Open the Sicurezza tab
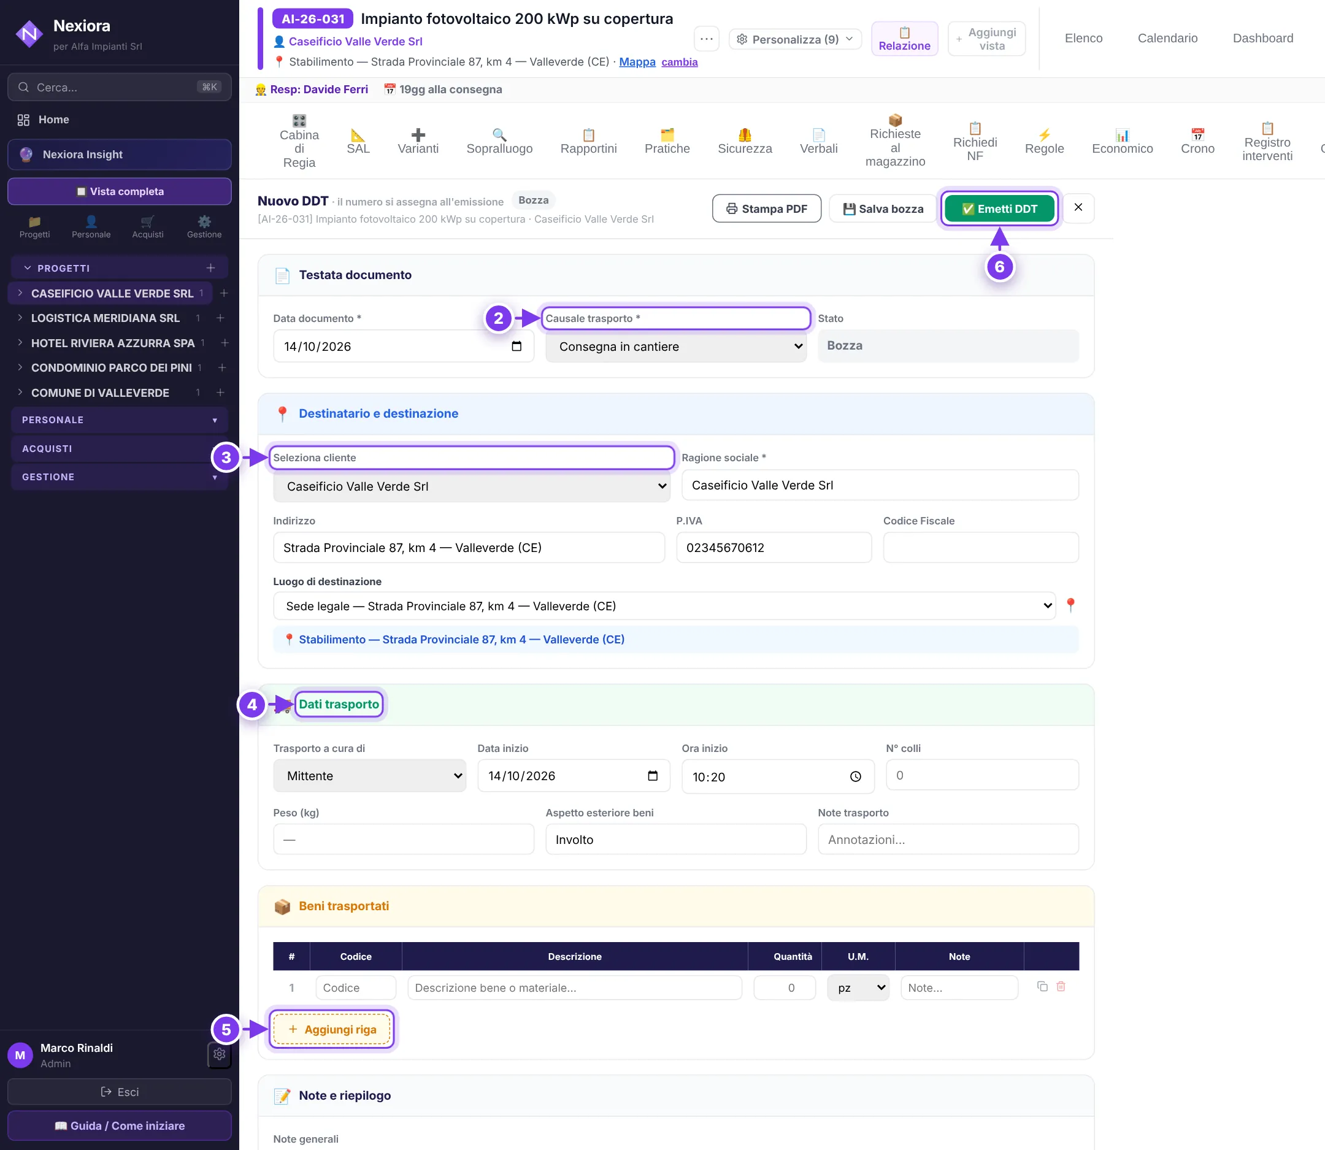Image resolution: width=1325 pixels, height=1150 pixels. (x=745, y=141)
